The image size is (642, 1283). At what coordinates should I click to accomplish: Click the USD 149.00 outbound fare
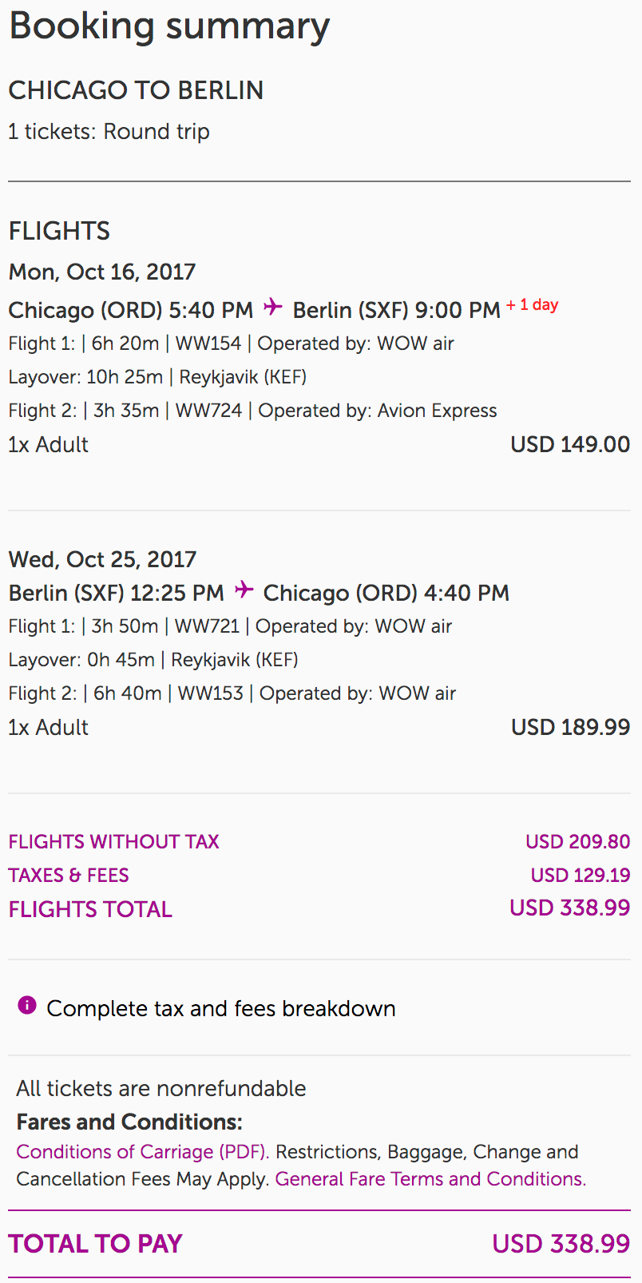click(x=570, y=444)
